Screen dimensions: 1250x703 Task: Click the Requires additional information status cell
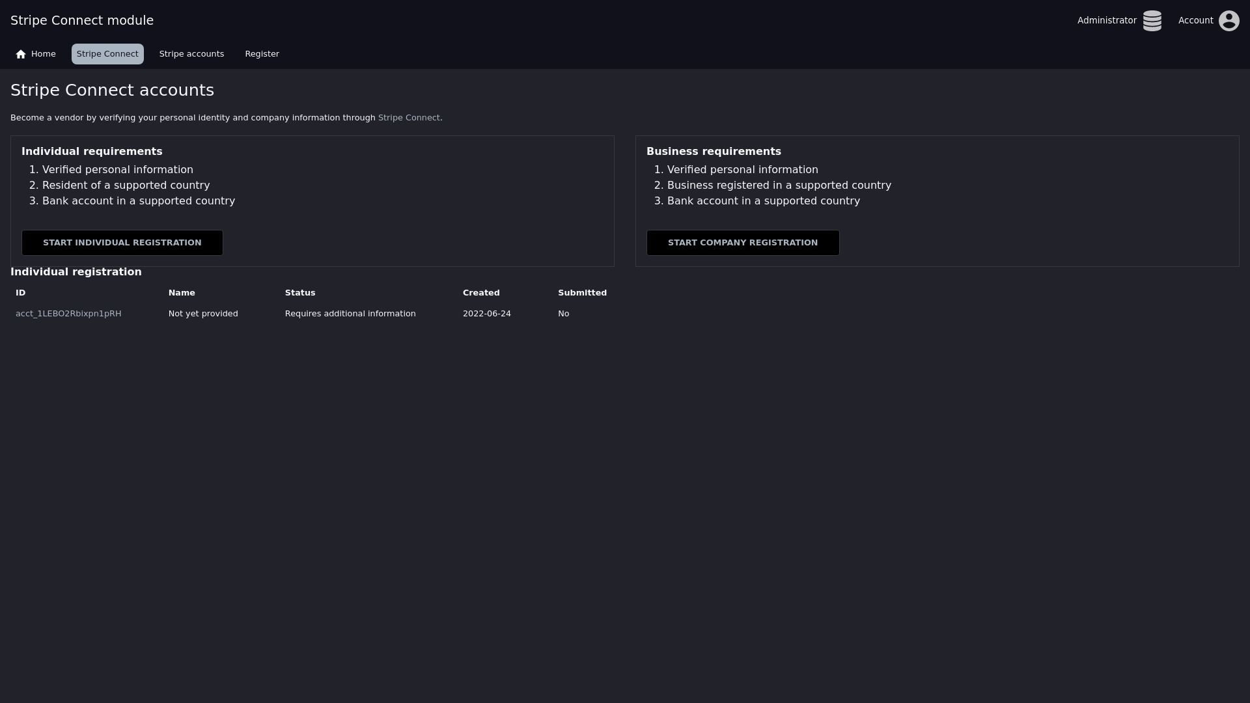click(x=350, y=314)
